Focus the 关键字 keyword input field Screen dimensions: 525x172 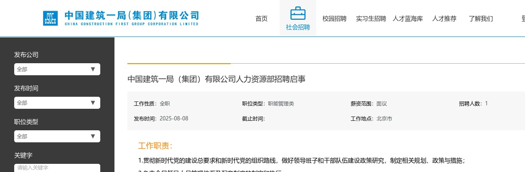57,168
